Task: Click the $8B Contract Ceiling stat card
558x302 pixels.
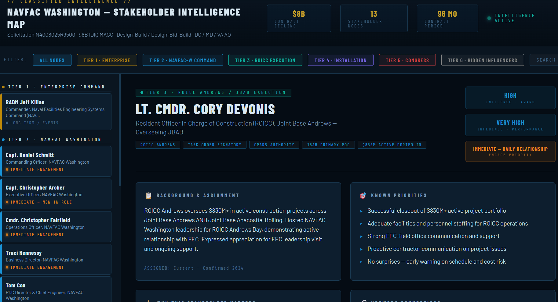Action: point(299,18)
